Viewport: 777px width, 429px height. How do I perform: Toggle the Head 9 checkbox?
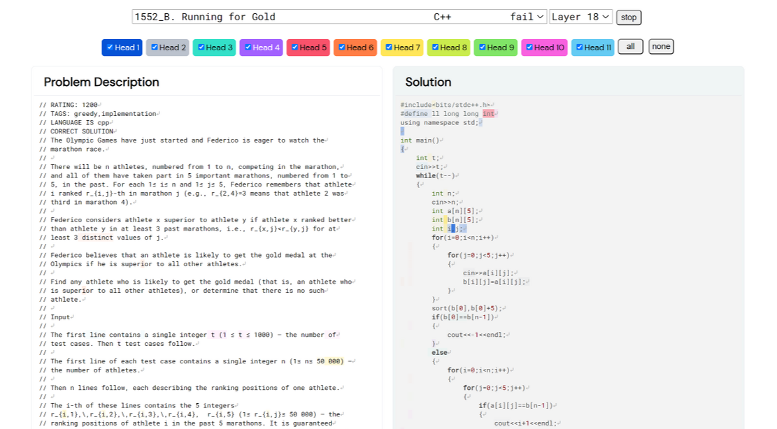click(x=482, y=48)
